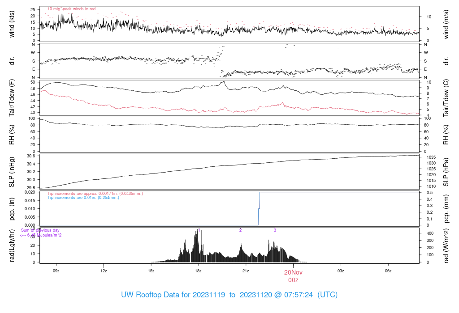This screenshot has height=313, width=459.
Task: Click the 'pcp. (mm)' axis label
Action: pyautogui.click(x=446, y=209)
